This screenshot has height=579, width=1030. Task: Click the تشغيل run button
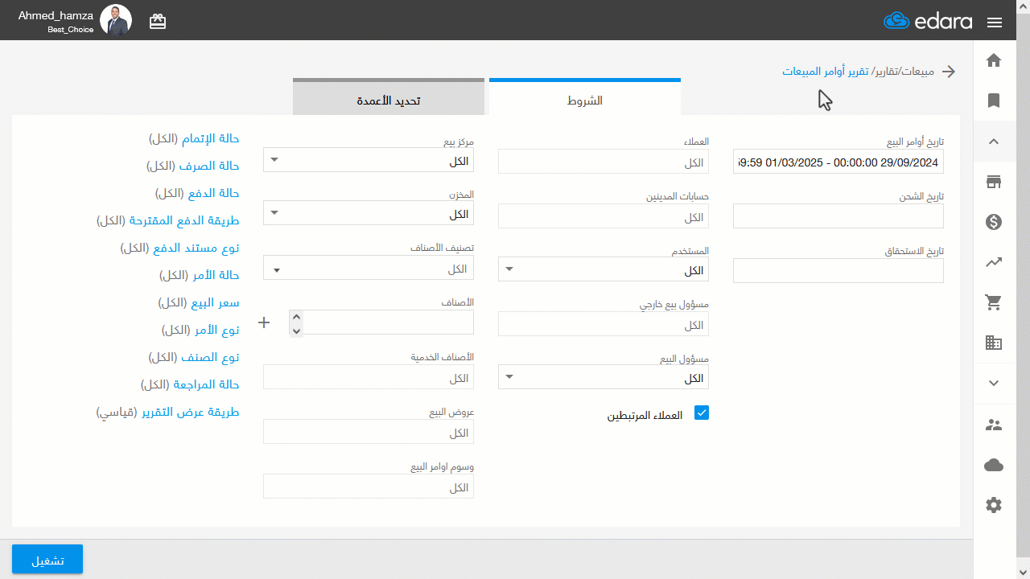[x=47, y=560]
